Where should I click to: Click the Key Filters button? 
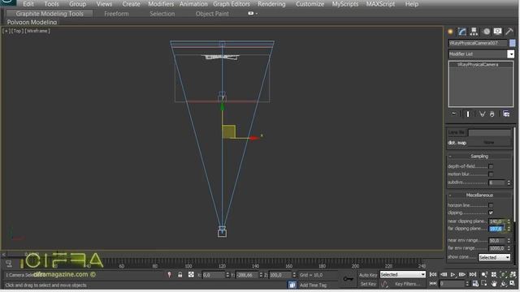407,284
